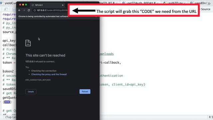Screen dimensions: 213x120
Task: Focus the Chrome address bar URL
Action: tap(52, 10)
